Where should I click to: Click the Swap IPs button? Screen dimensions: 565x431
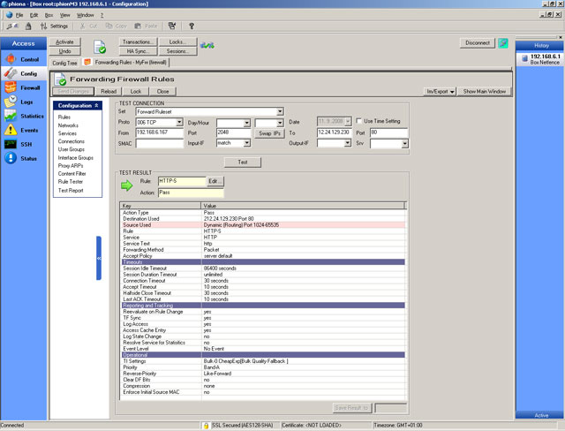pos(269,132)
